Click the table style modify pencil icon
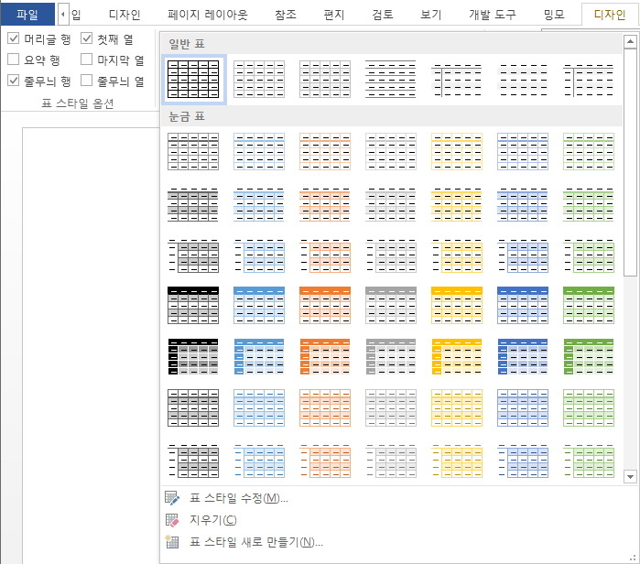 (x=172, y=498)
